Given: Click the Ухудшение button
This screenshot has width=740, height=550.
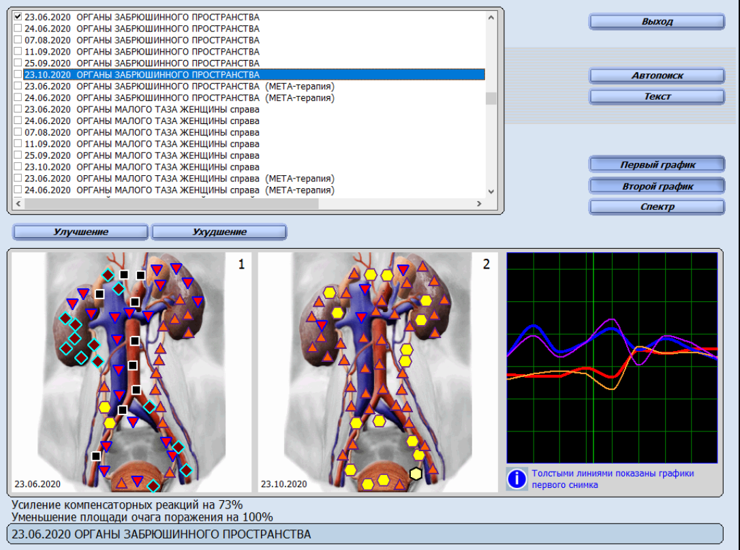Looking at the screenshot, I should (219, 232).
